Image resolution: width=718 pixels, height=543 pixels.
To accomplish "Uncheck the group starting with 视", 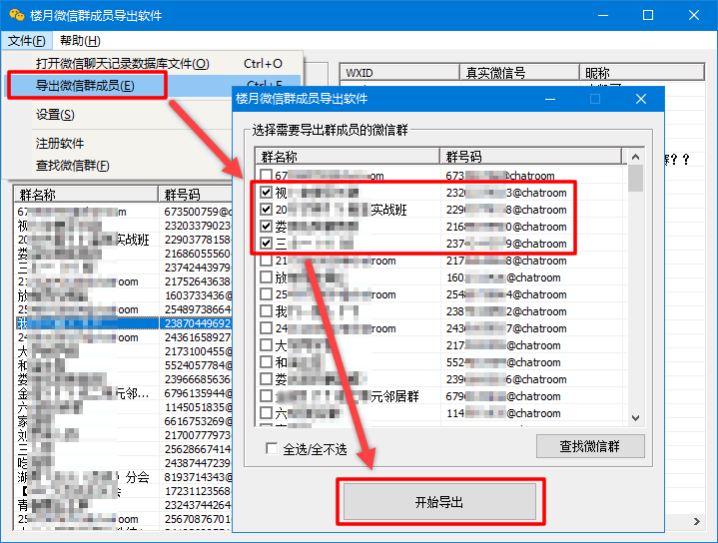I will pos(266,193).
